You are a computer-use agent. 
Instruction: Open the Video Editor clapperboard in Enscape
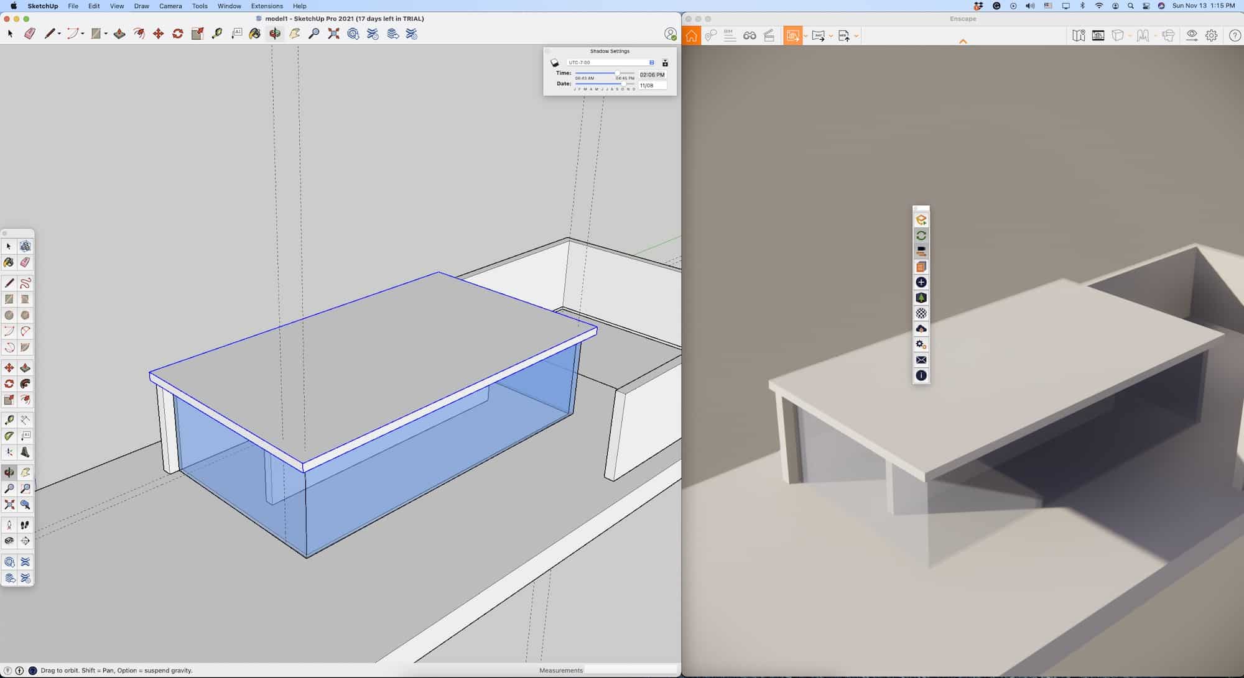[x=769, y=35]
